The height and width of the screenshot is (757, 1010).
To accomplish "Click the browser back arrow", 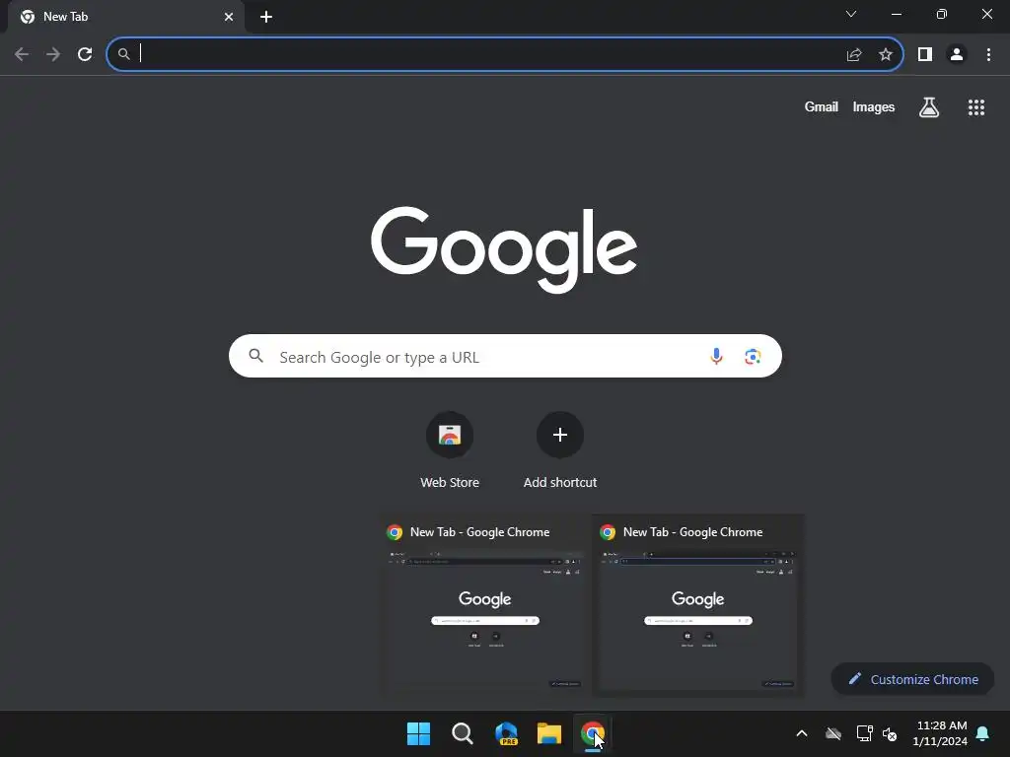I will point(22,54).
